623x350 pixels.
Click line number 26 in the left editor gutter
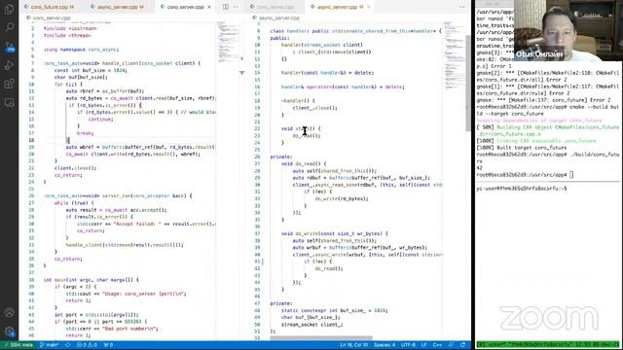coord(31,196)
